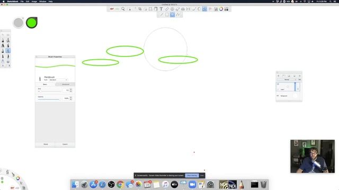Open the Image menu
The width and height of the screenshot is (339, 190).
click(x=34, y=1)
